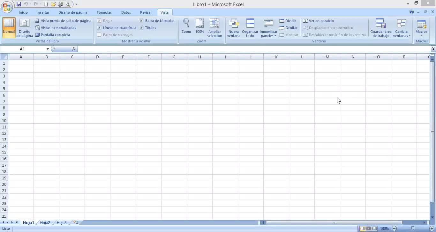The width and height of the screenshot is (436, 232).
Task: Open the Fórmulas tab
Action: (x=104, y=12)
